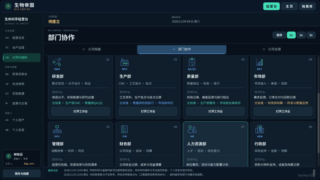Click the Bio Empire logo icon
The image size is (320, 180).
click(8, 6)
